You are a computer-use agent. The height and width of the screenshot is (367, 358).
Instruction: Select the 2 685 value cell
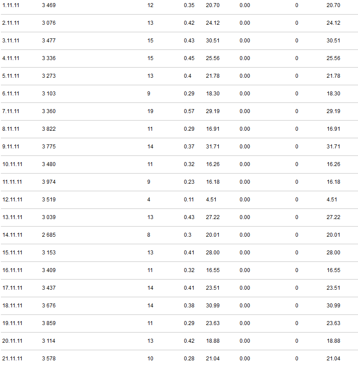(49, 235)
